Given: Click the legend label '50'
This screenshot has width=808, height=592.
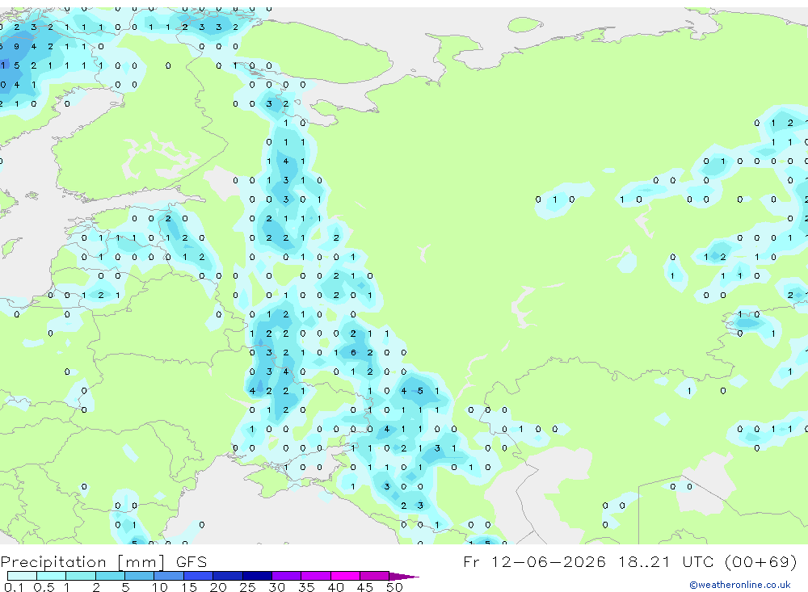Looking at the screenshot, I should [394, 587].
